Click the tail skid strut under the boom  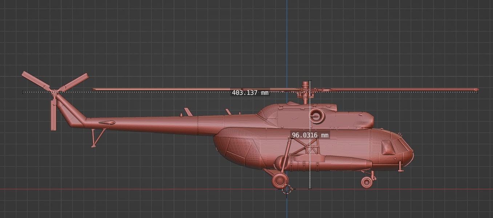pyautogui.click(x=97, y=137)
